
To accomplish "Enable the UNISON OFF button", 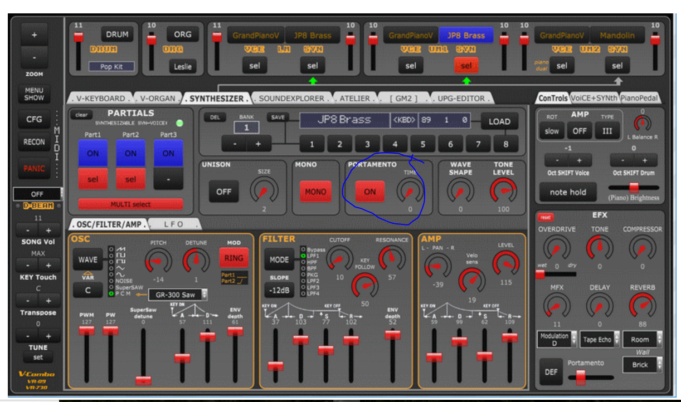I will 224,192.
